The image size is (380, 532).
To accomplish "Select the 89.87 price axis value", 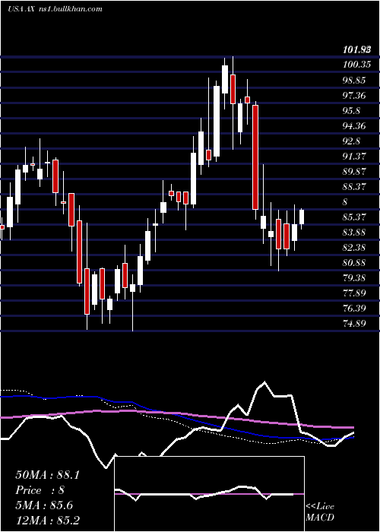I will click(x=354, y=171).
